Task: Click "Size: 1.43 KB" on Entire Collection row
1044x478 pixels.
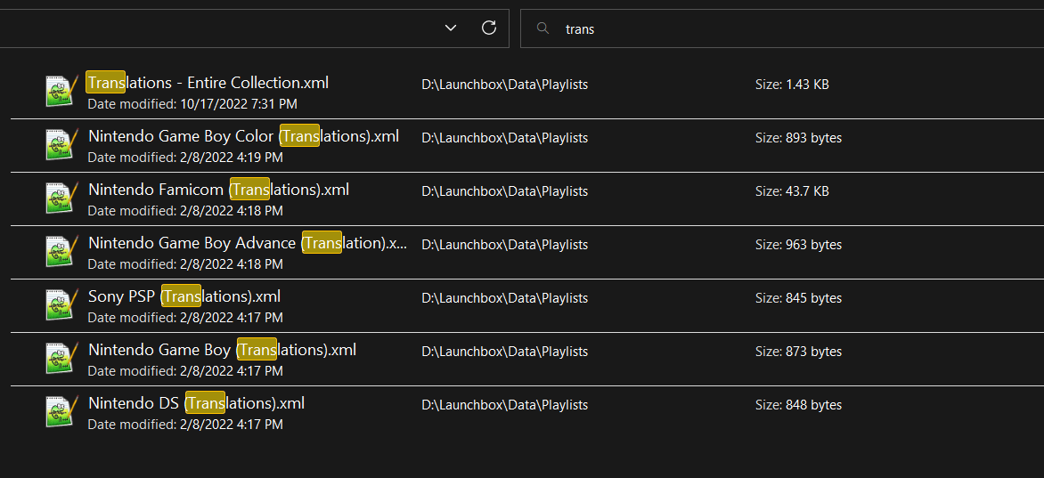Action: [792, 85]
